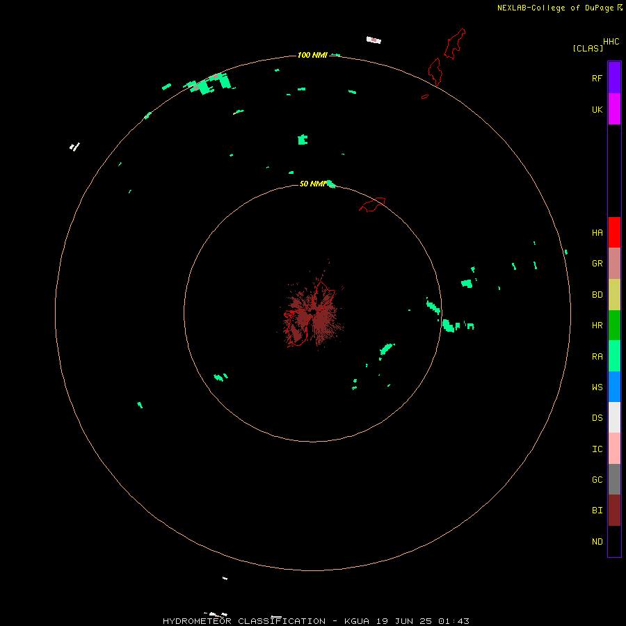Click the RA legend label
Screen dimensions: 626x626
(x=597, y=357)
